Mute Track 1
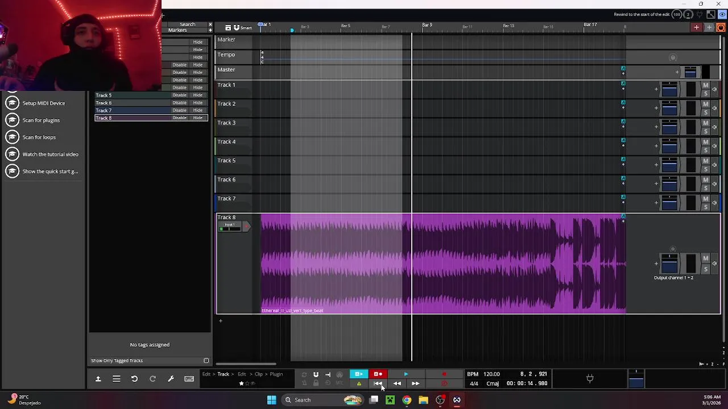Viewport: 728px width, 409px height. [x=706, y=86]
